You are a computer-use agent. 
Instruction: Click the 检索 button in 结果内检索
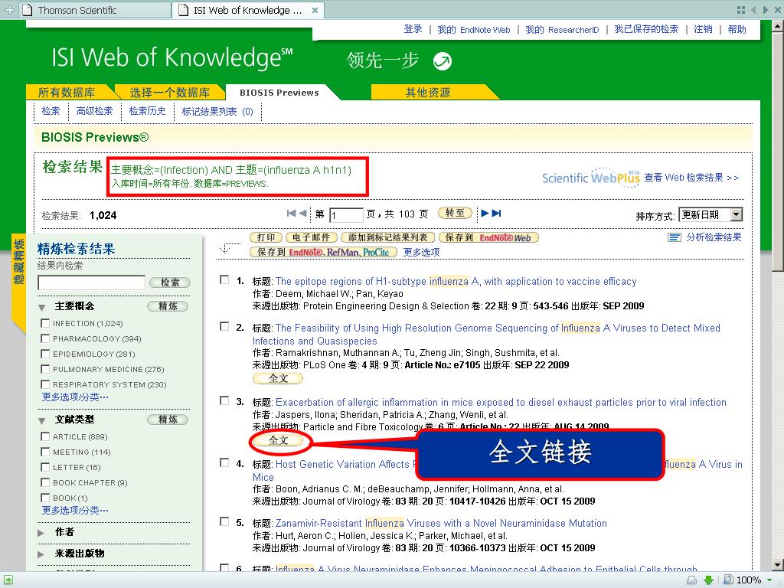tap(170, 283)
